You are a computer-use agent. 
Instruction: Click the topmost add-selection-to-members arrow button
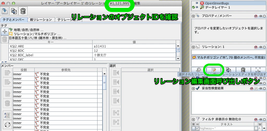tap(116, 73)
